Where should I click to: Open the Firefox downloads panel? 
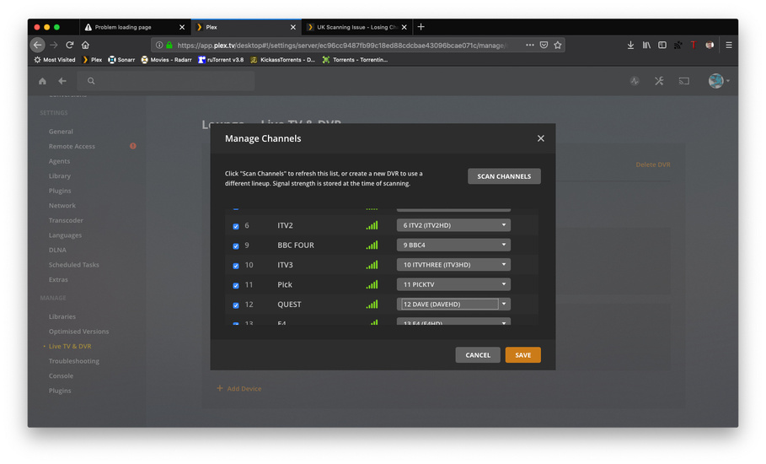[x=630, y=45]
